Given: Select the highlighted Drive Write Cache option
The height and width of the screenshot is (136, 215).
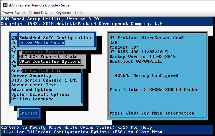Looking at the screenshot, I should [42, 43].
